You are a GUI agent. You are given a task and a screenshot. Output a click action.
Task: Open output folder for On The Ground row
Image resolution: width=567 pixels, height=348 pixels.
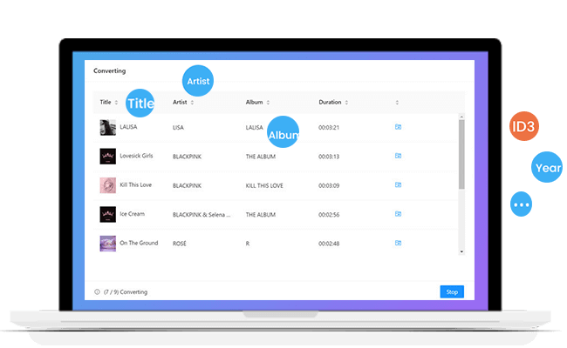398,243
